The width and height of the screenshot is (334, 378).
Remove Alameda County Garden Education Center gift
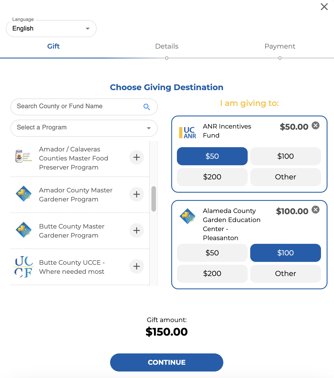click(x=316, y=210)
